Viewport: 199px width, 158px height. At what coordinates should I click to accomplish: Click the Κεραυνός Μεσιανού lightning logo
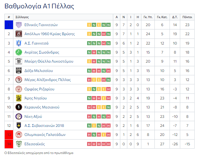click(19, 107)
